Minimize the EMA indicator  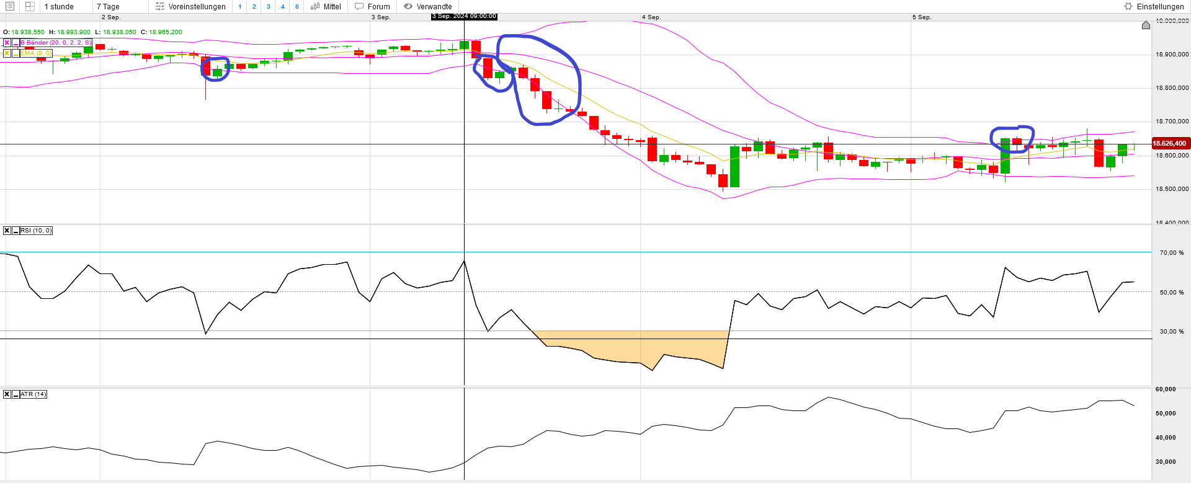[x=16, y=53]
